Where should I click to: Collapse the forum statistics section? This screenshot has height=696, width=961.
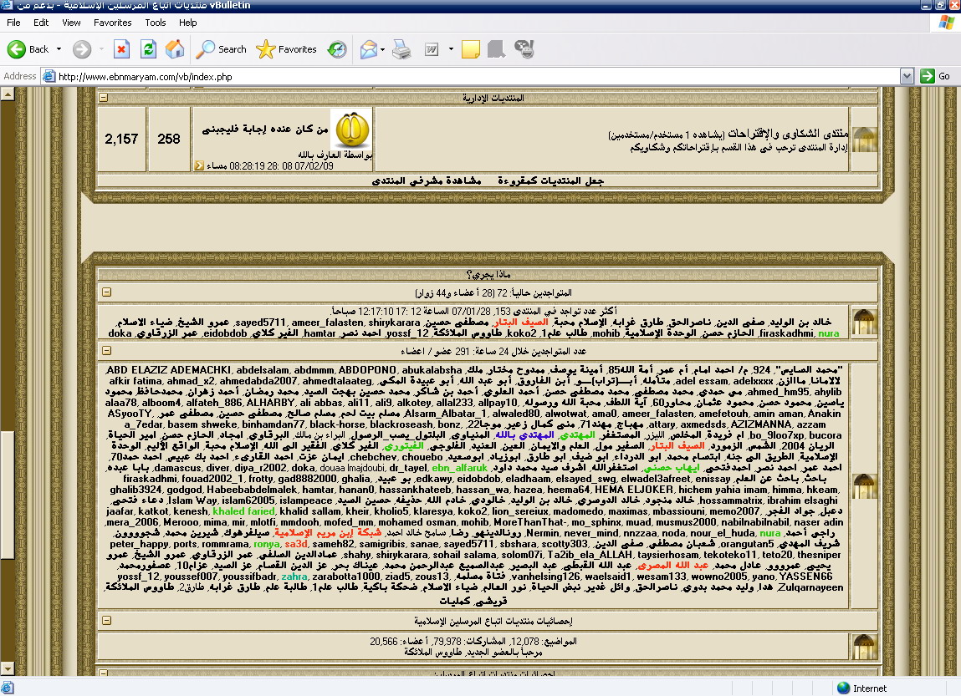[x=106, y=620]
